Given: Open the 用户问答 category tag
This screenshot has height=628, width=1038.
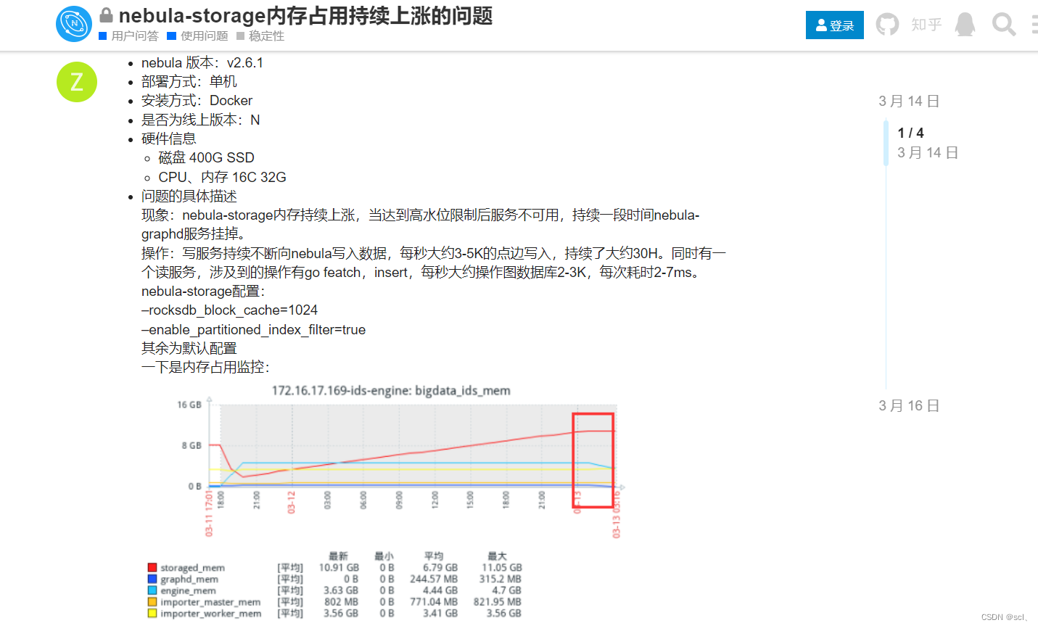Looking at the screenshot, I should click(x=128, y=36).
